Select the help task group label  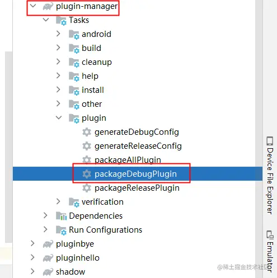click(90, 76)
